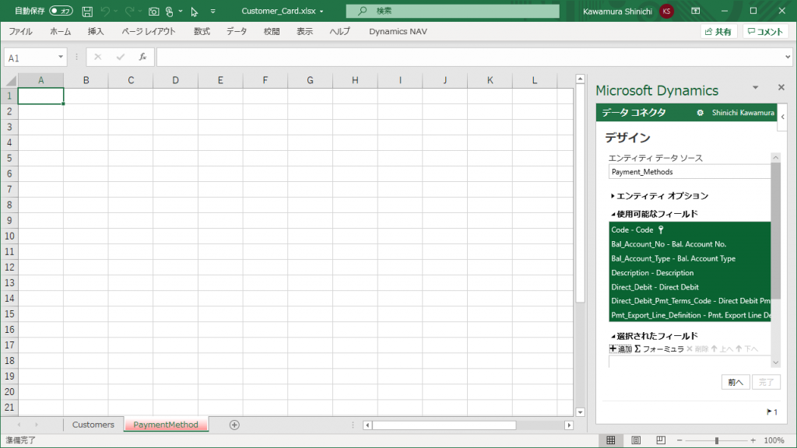Viewport: 797px width, 448px height.
Task: Select the Bal_Account_No field
Action: 690,243
